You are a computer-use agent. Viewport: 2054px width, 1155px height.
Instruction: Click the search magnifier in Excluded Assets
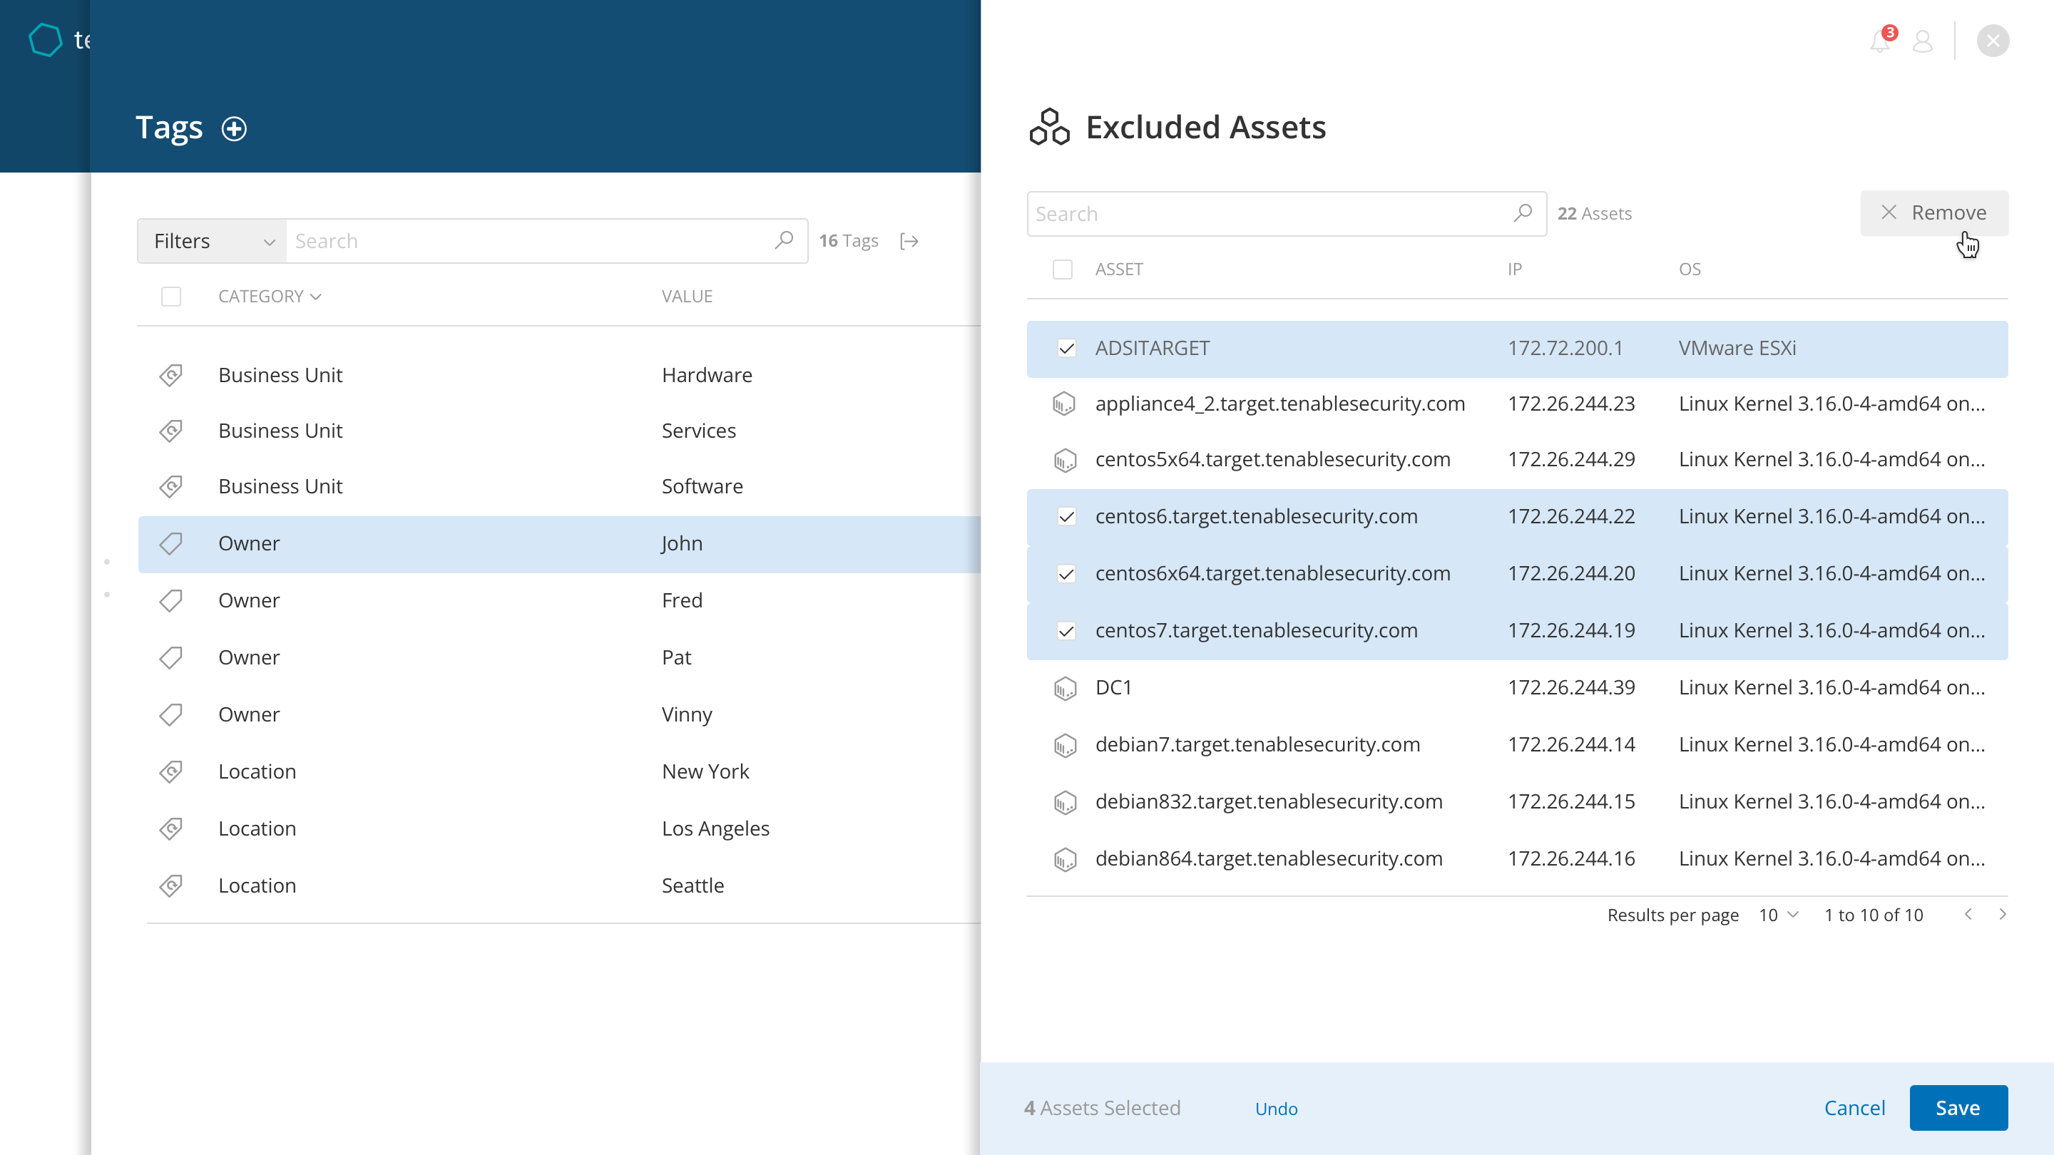click(x=1522, y=213)
